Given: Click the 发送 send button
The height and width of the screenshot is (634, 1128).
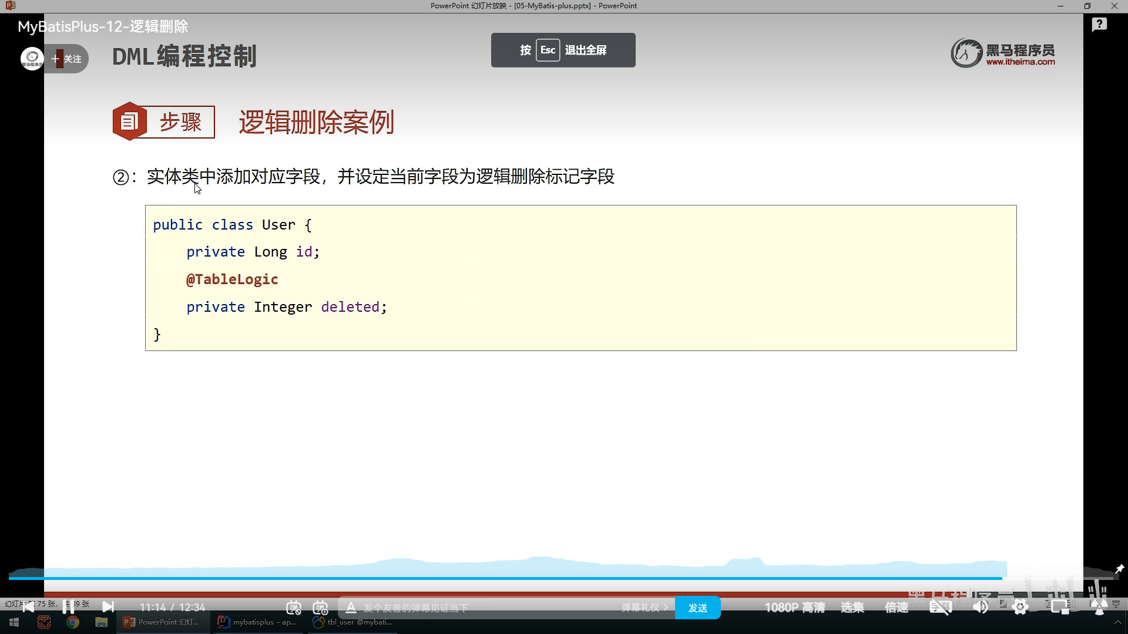Looking at the screenshot, I should (x=697, y=608).
